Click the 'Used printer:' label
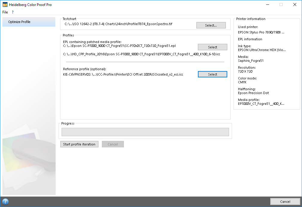302x207 pixels. [248, 27]
